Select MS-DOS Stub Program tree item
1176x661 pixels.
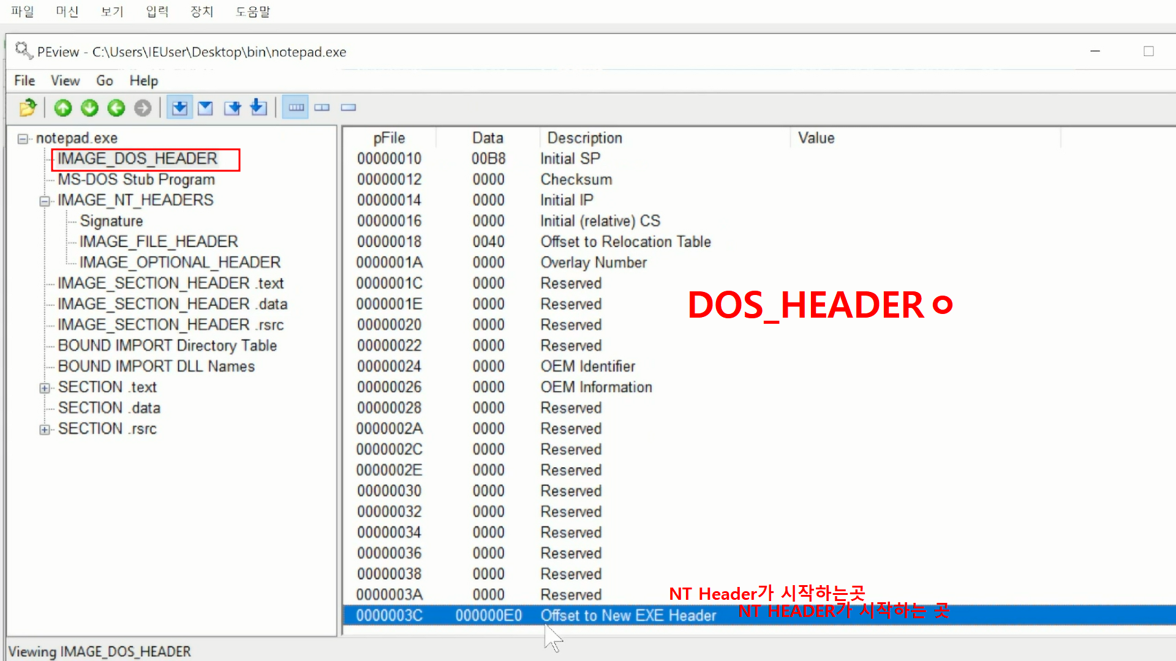pos(136,180)
